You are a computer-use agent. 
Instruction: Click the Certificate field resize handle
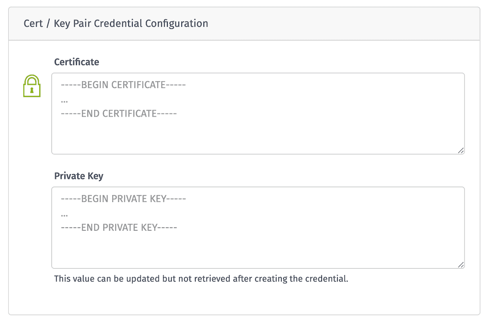(461, 150)
